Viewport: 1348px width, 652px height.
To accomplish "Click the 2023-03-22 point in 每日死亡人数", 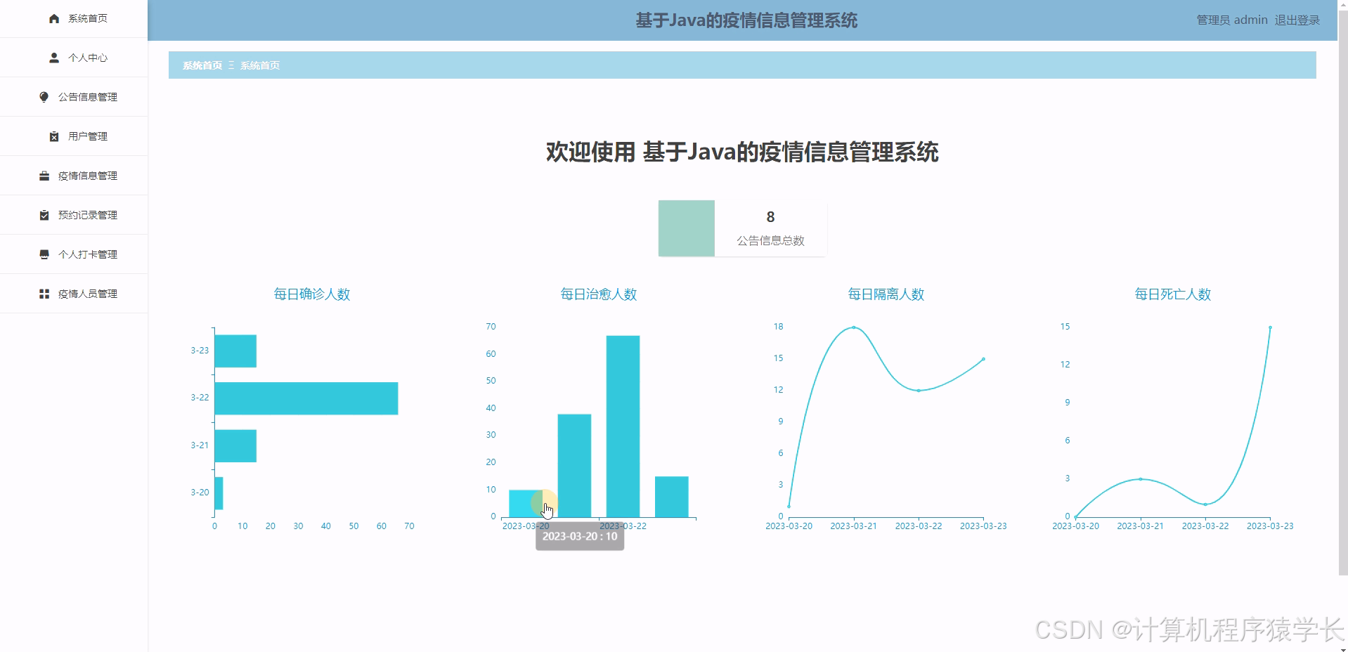I will coord(1205,504).
